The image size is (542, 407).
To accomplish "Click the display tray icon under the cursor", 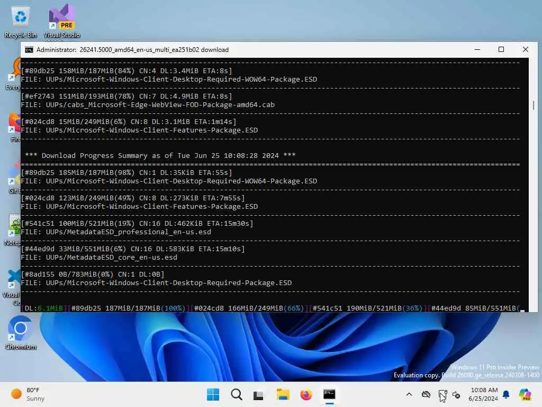I will point(442,394).
